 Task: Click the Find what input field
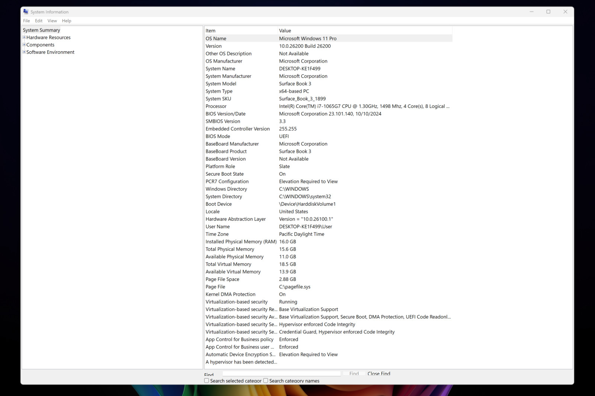pos(282,373)
